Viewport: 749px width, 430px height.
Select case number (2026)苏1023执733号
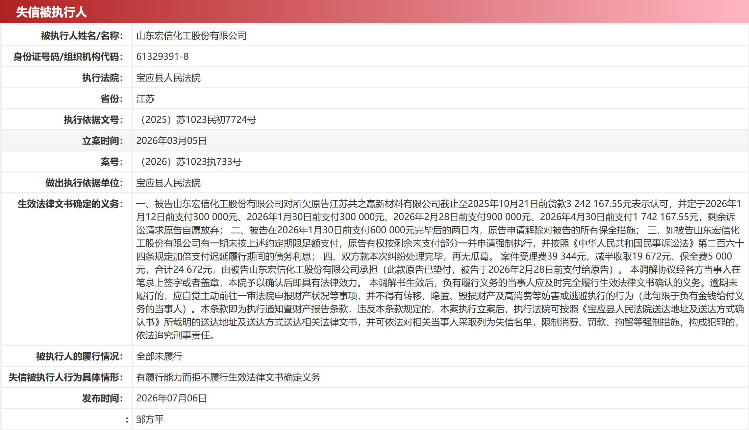(189, 162)
